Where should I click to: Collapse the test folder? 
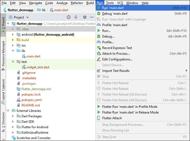point(13,62)
